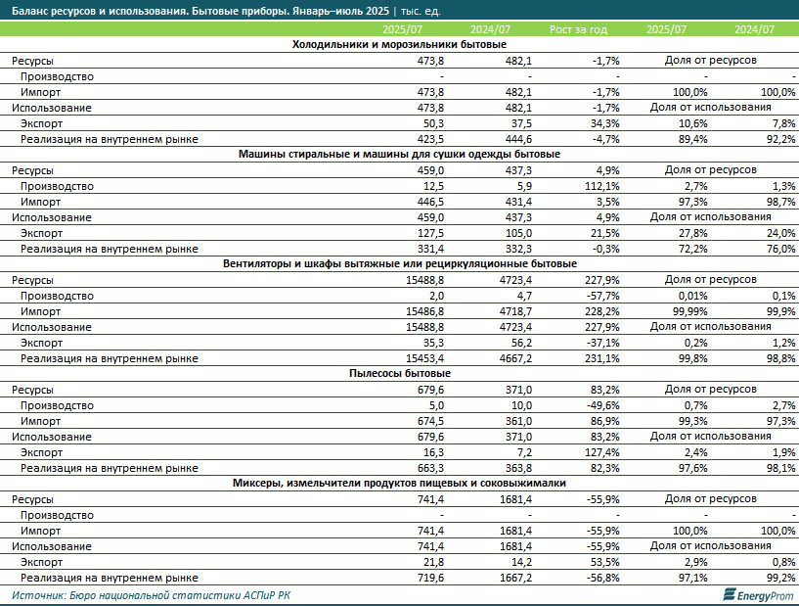The width and height of the screenshot is (799, 606).
Task: Select the "Машины стиральные" section heading
Action: pos(399,155)
